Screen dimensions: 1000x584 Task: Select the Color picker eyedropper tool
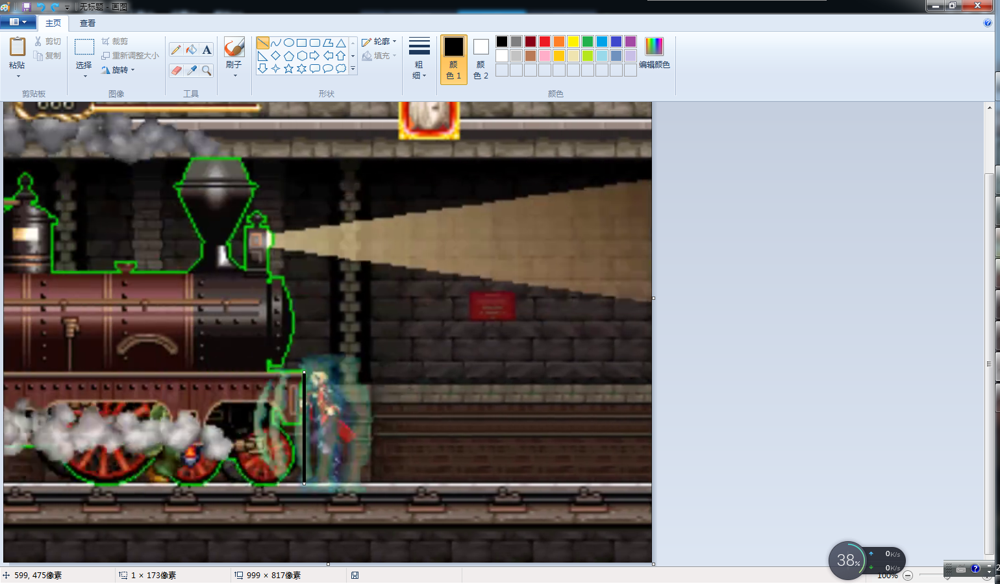pos(192,70)
